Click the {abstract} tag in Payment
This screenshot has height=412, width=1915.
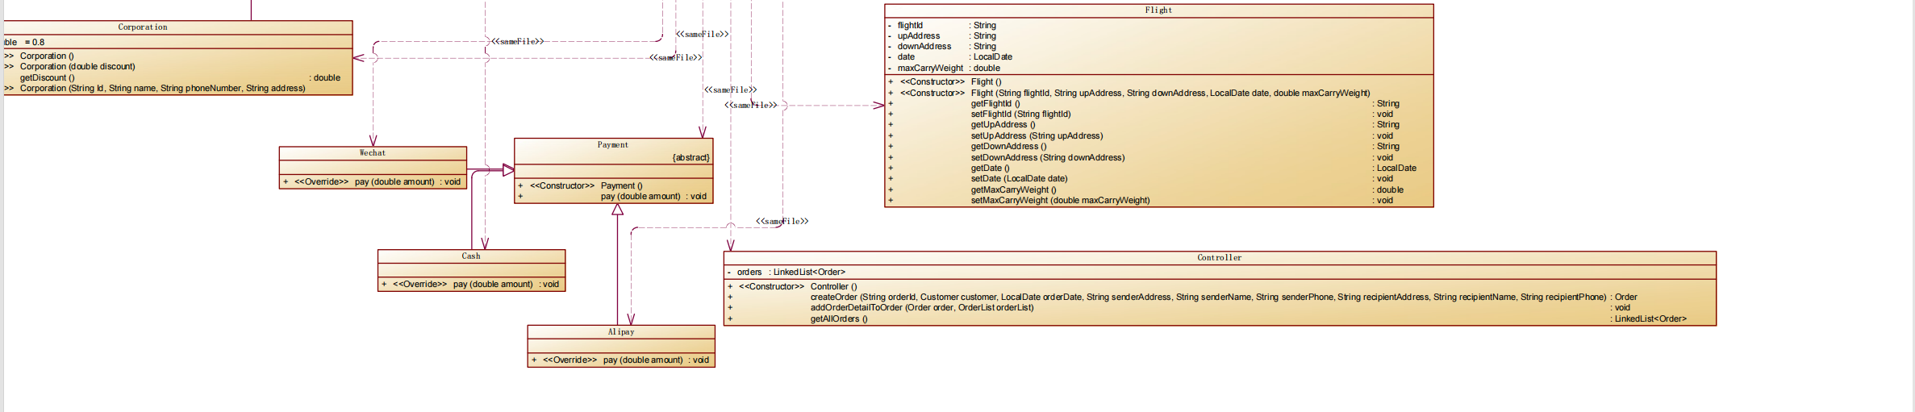pyautogui.click(x=691, y=158)
